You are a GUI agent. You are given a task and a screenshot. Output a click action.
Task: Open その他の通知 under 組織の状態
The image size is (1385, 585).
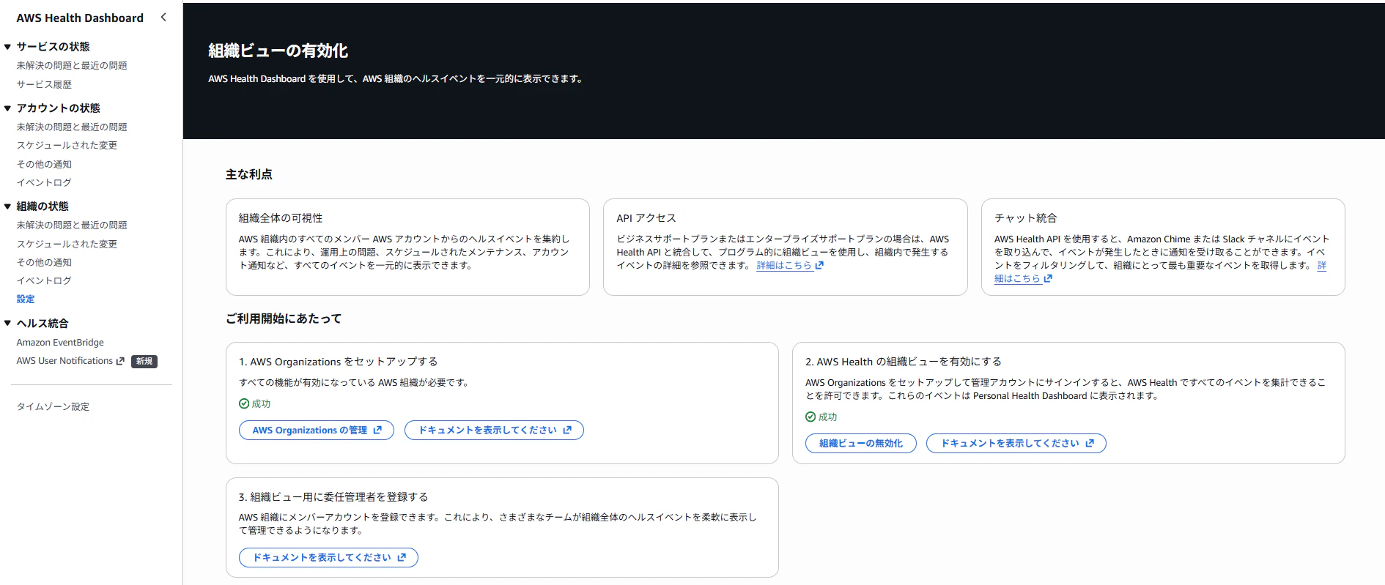pyautogui.click(x=44, y=262)
